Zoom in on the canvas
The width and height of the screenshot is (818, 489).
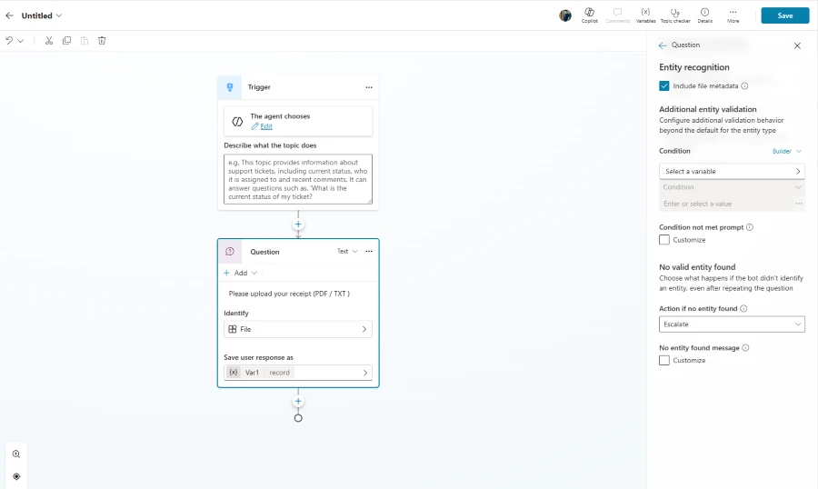coord(16,454)
